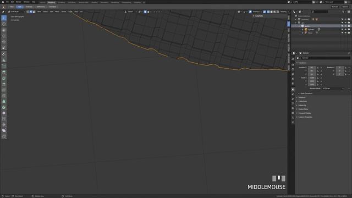Screen dimensions: 352x198
Task: Expand the Delta Transform subpanel
Action: point(306,94)
